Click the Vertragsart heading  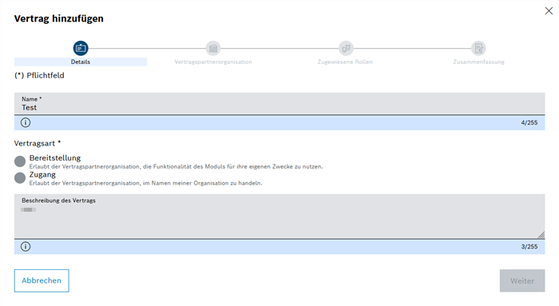[38, 143]
